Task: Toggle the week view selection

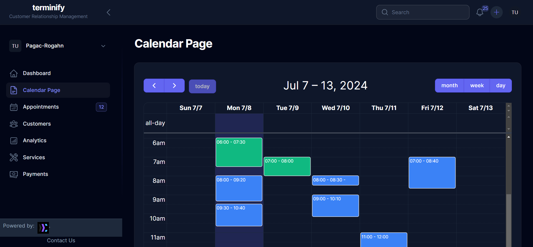Action: (477, 86)
